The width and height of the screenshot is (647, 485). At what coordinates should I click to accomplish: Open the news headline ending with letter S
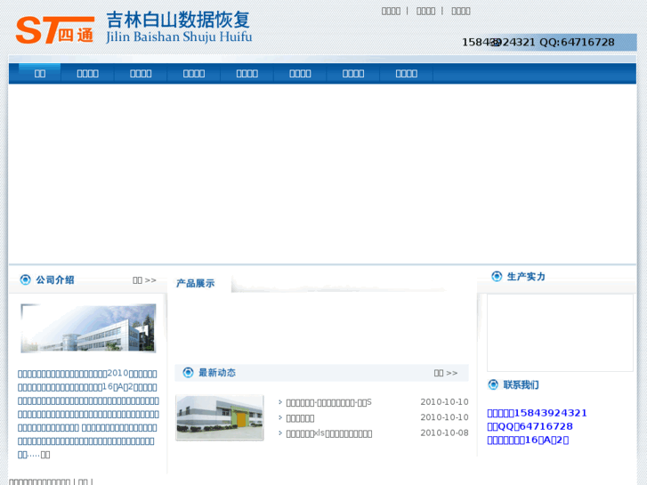point(329,402)
